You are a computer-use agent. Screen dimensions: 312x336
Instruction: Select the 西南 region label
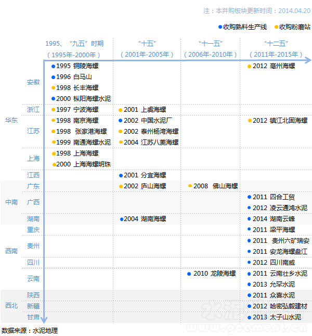[x=11, y=251]
